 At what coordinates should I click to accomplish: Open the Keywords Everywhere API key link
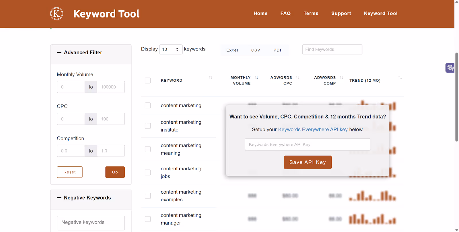click(313, 130)
